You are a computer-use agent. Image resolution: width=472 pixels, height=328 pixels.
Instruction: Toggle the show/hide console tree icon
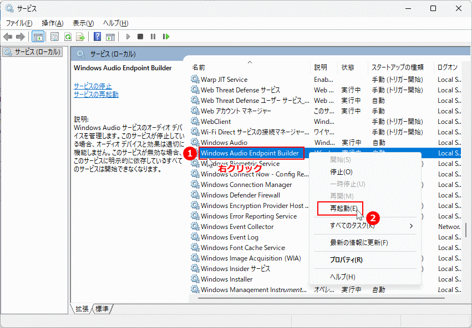[38, 37]
